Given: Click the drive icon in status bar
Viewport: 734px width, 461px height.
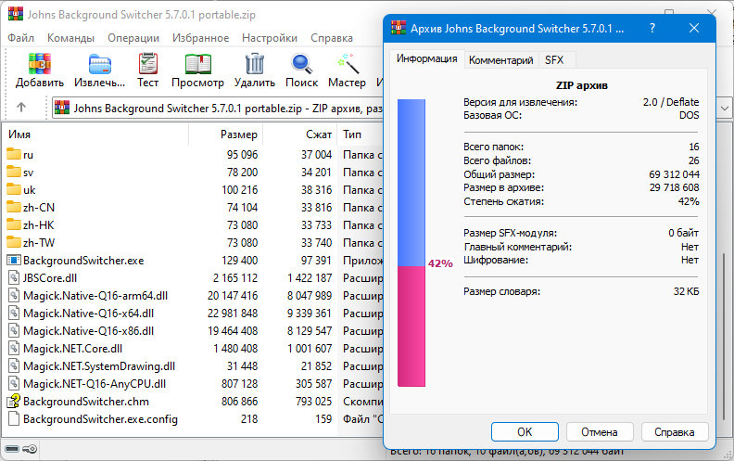Looking at the screenshot, I should (12, 449).
